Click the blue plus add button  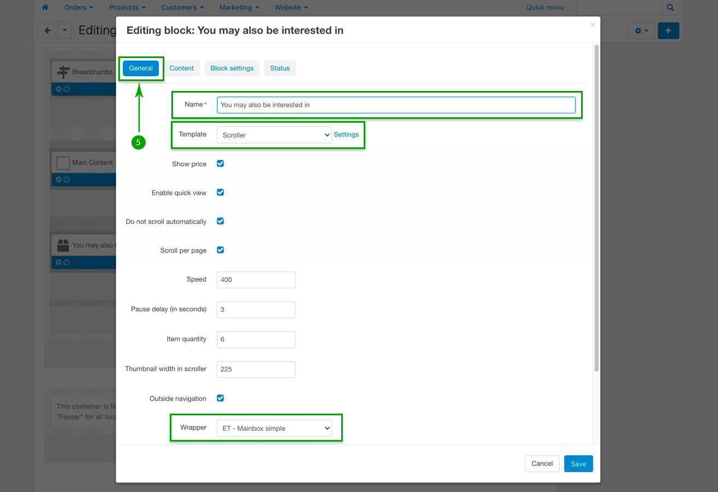(668, 31)
